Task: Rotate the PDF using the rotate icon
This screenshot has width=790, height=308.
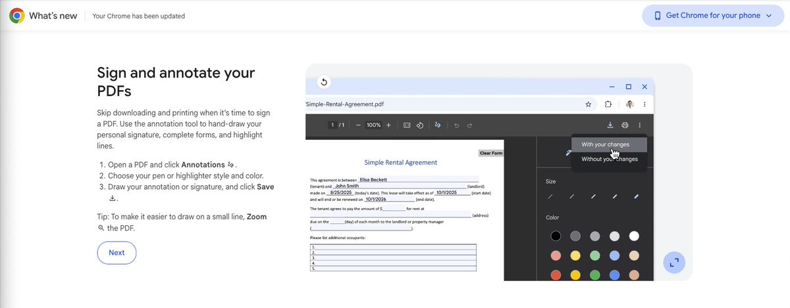Action: point(420,125)
